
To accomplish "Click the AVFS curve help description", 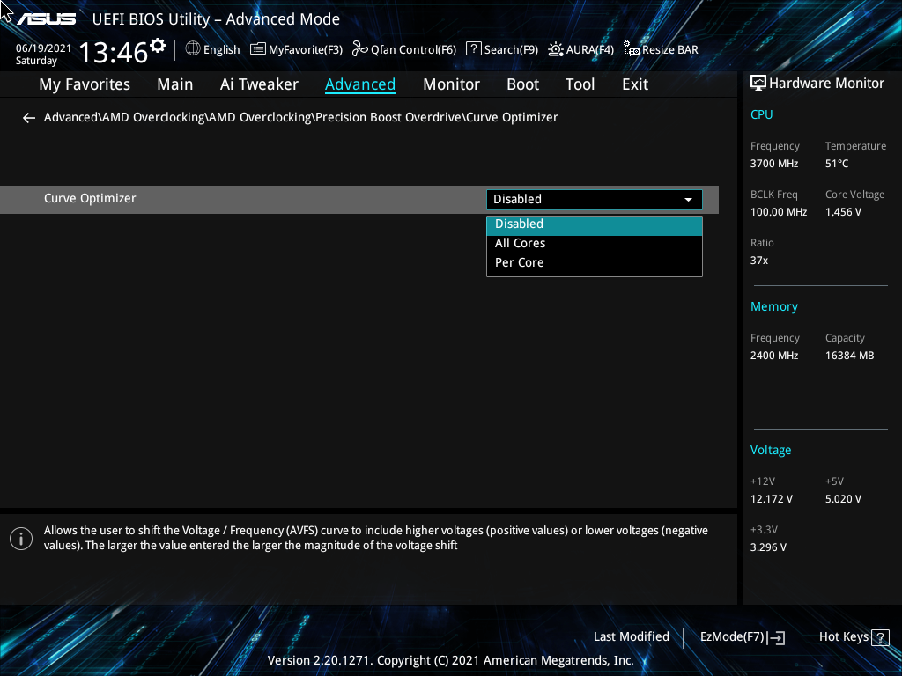I will pos(375,538).
